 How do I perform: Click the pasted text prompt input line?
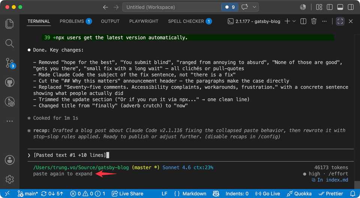[x=190, y=155]
